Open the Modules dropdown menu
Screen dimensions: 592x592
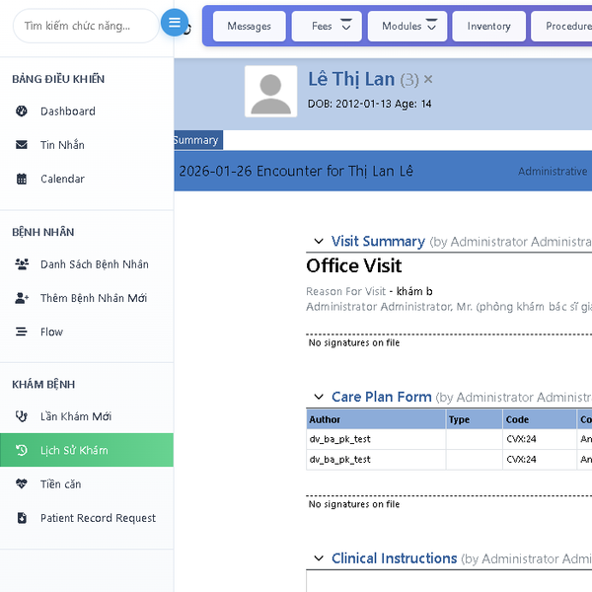407,27
